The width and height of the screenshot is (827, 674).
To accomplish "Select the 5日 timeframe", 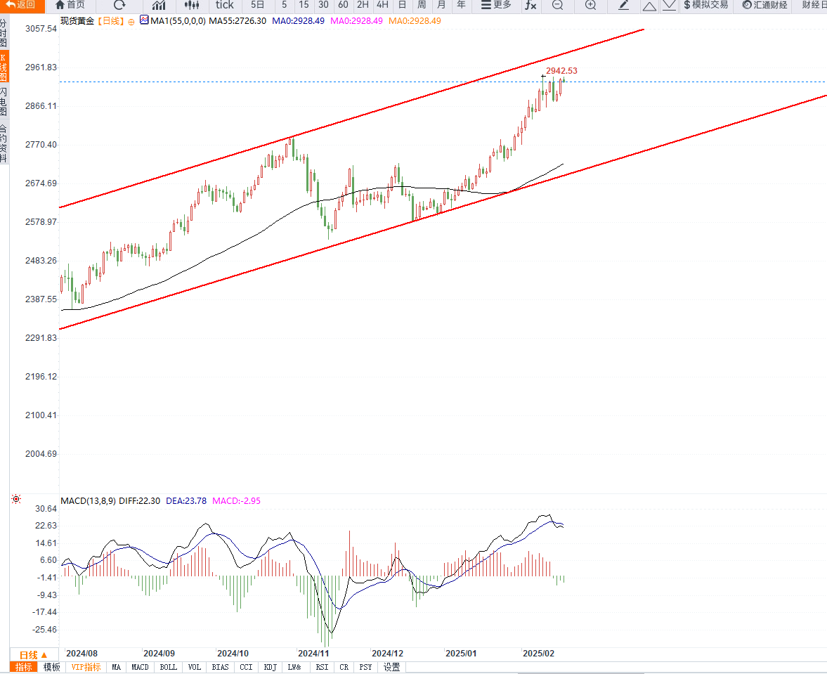I will click(x=257, y=6).
